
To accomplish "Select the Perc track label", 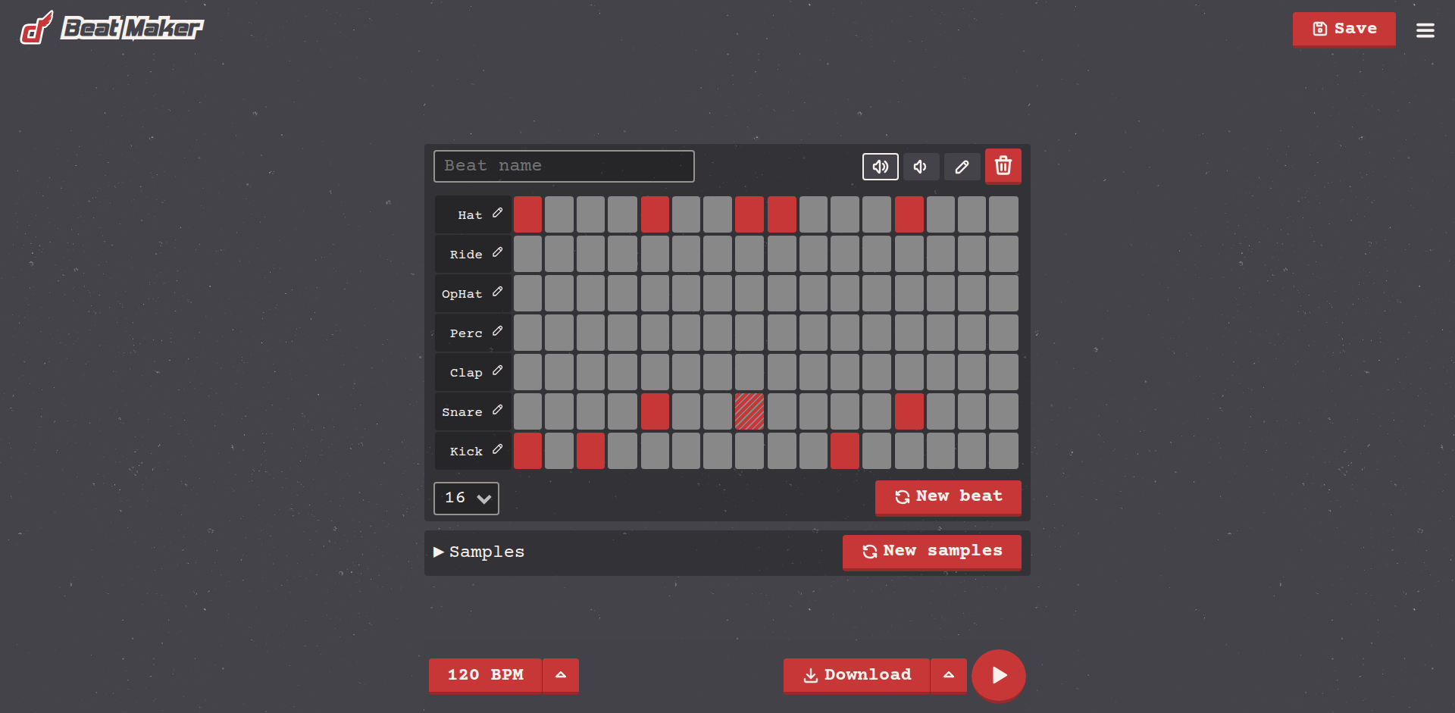I will coord(466,333).
